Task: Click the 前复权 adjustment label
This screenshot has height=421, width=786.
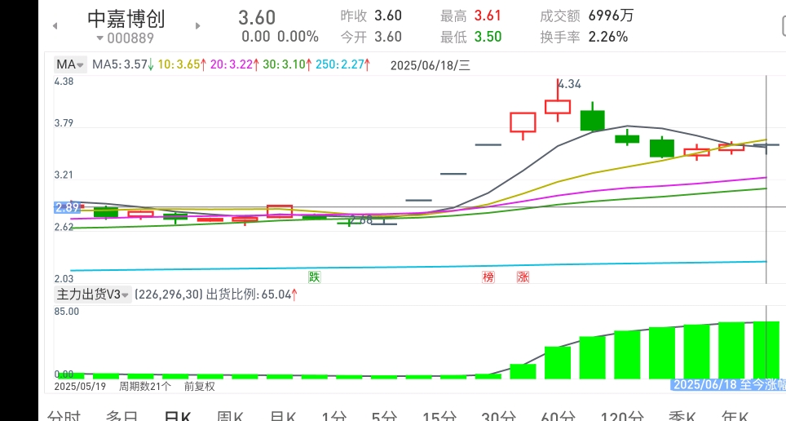Action: (200, 387)
